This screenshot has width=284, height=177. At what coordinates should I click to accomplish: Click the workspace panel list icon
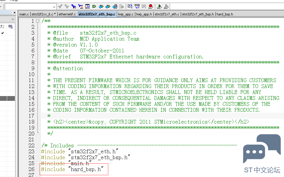[3, 27]
